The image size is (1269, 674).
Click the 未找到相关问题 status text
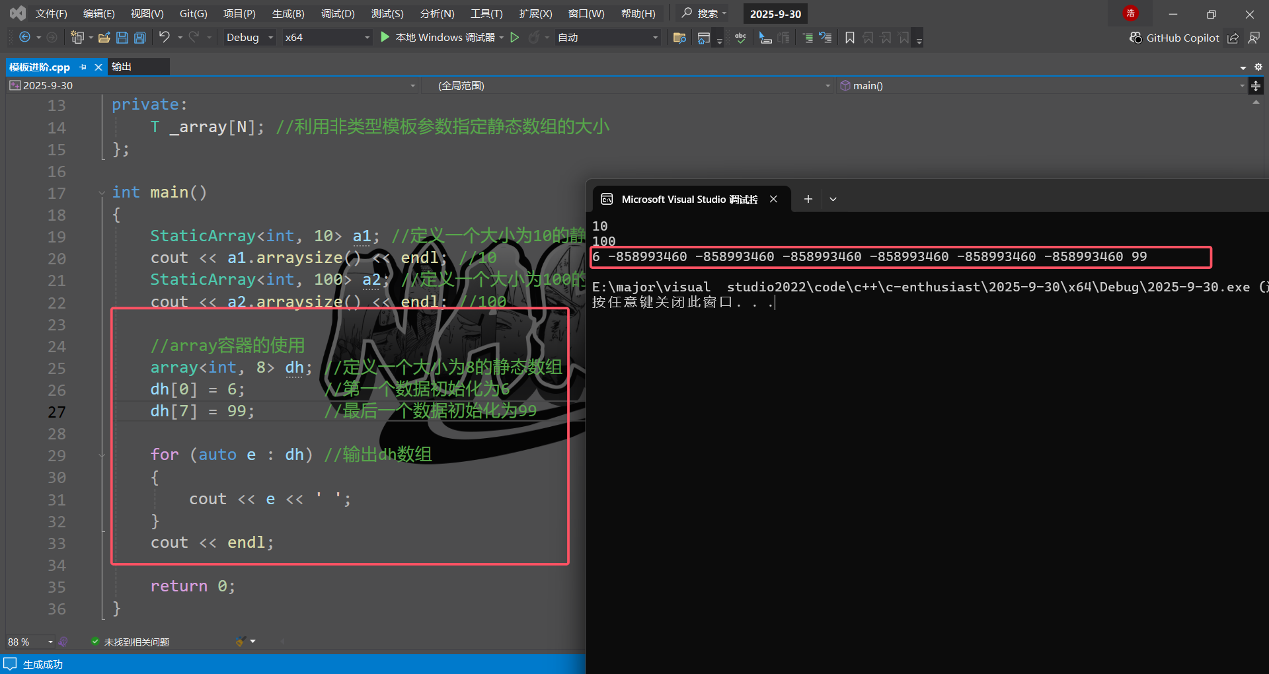point(137,642)
